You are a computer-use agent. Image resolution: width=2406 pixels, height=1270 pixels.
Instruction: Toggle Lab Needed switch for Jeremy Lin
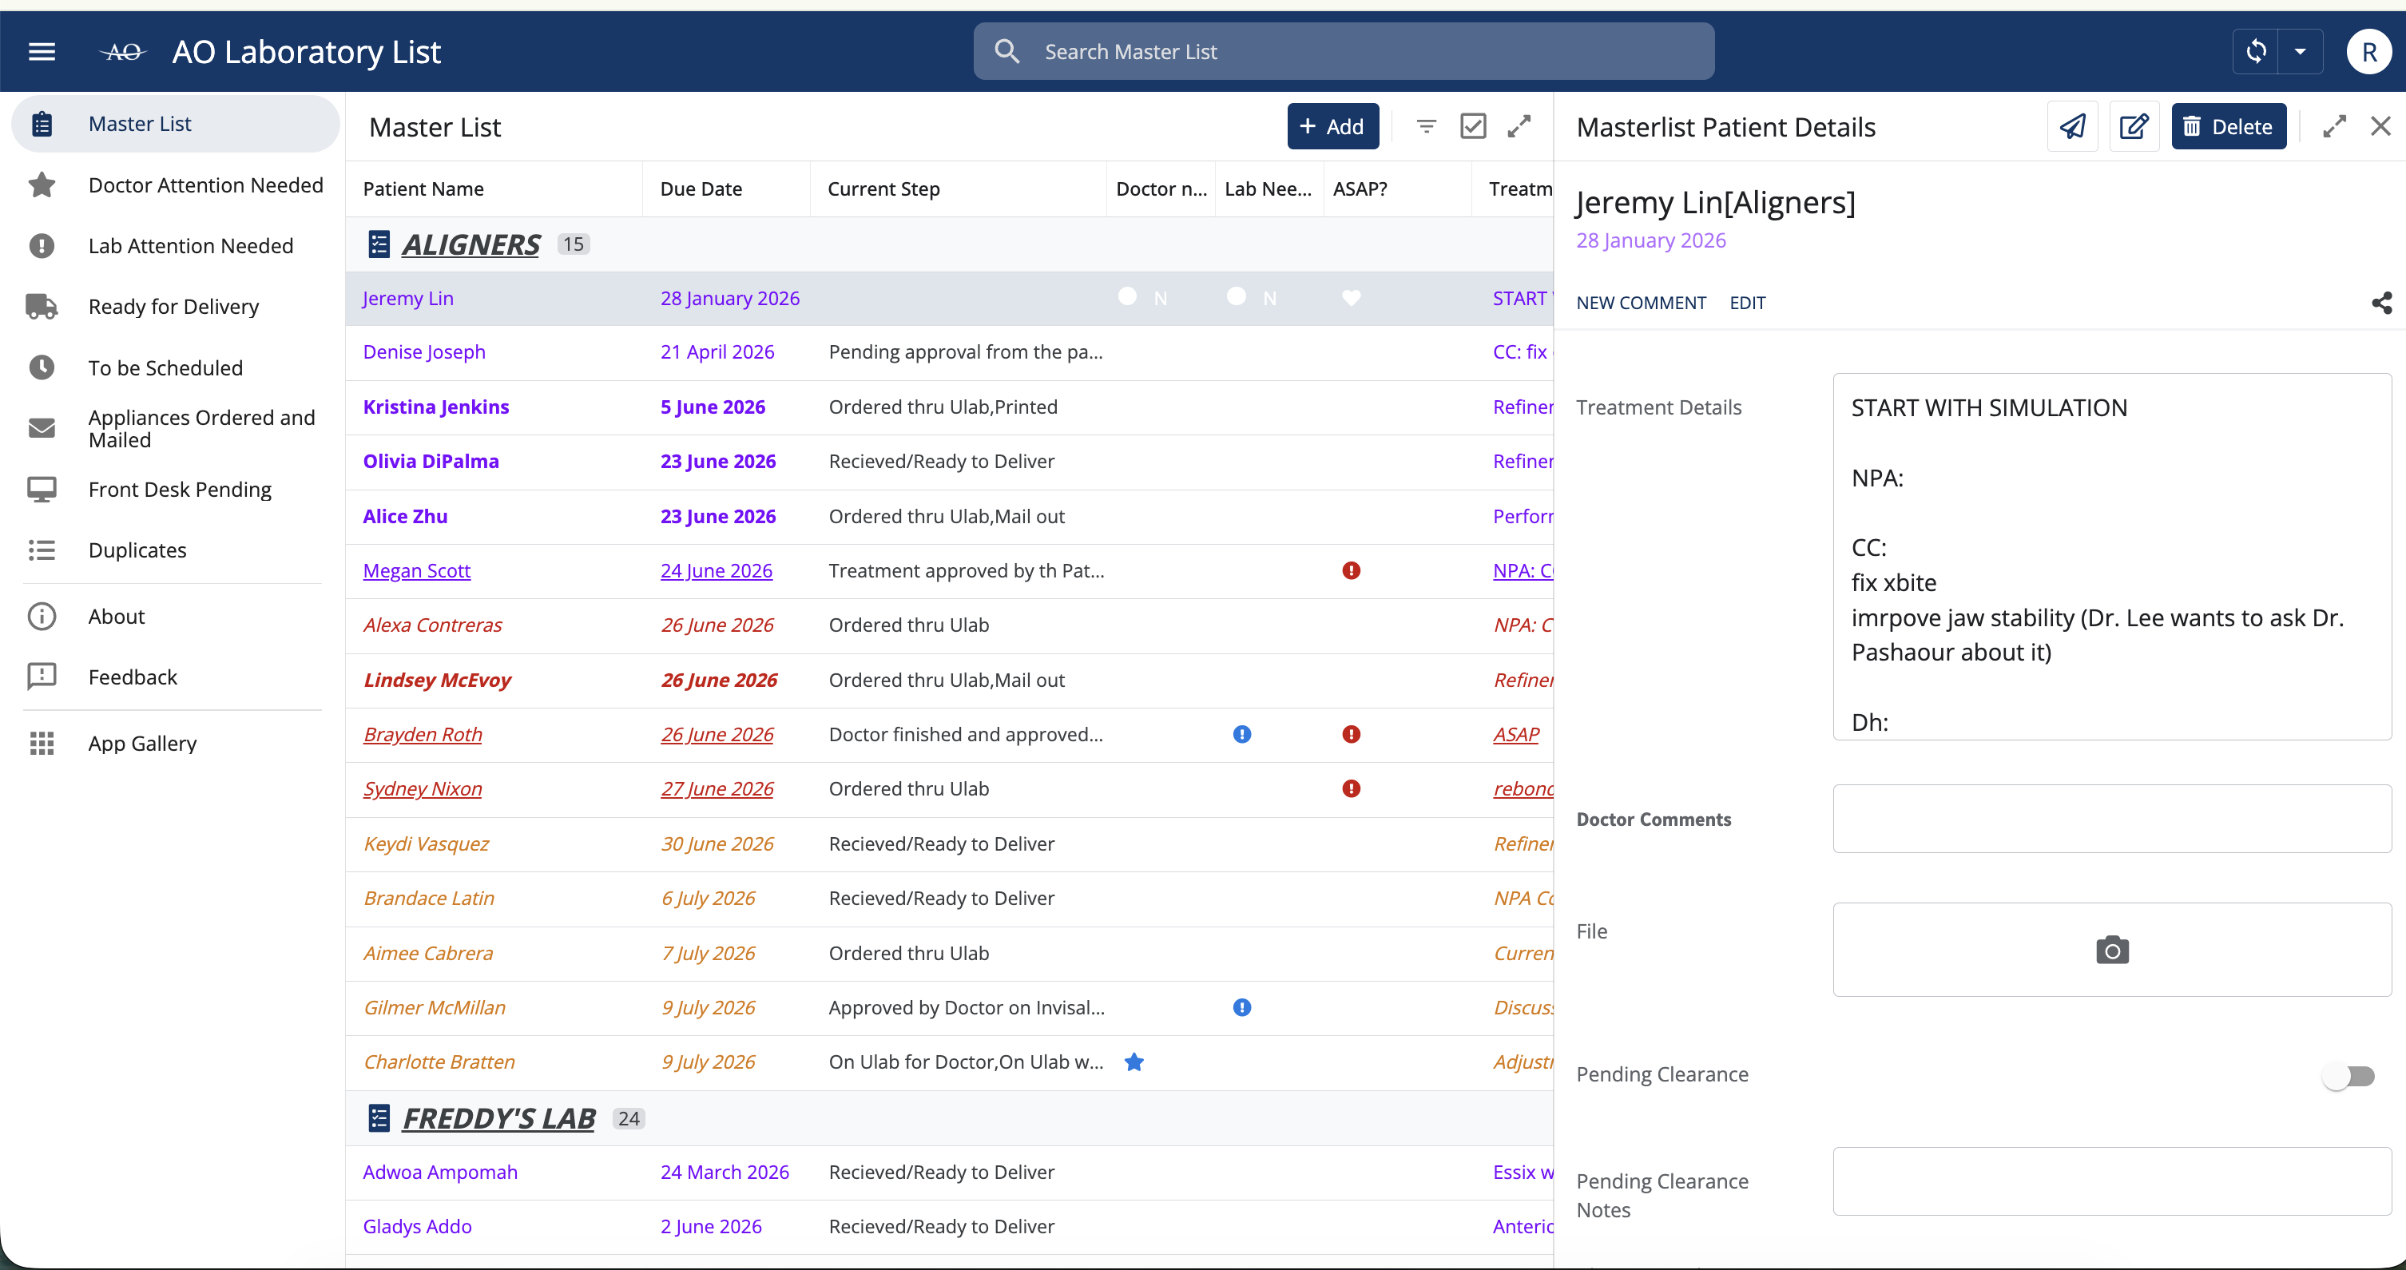tap(1251, 298)
